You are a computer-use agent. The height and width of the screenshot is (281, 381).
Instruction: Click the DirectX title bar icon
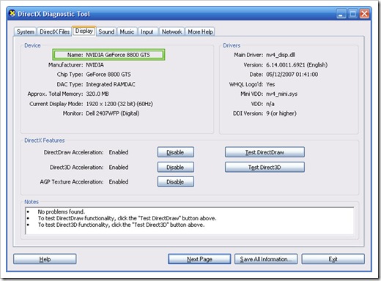click(12, 14)
